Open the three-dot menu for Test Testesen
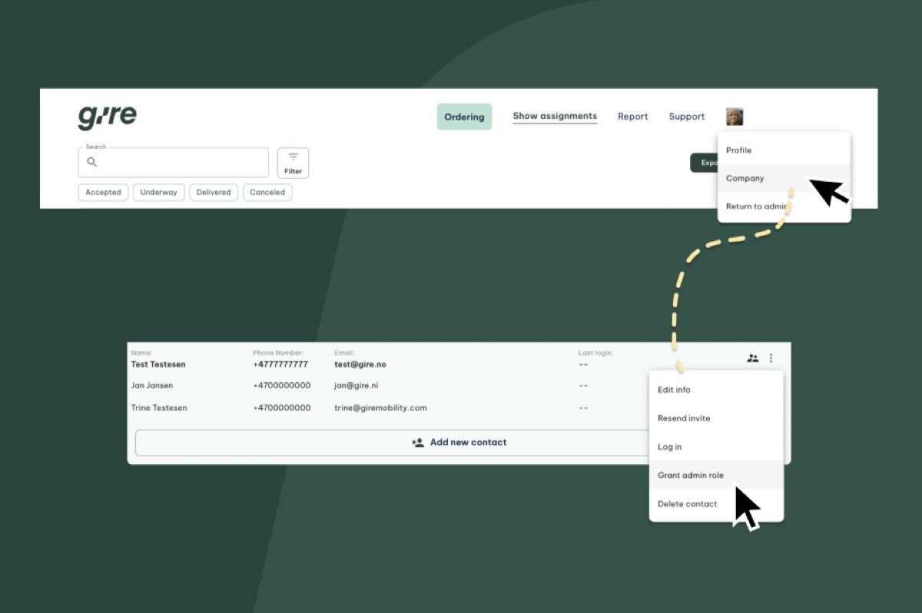Image resolution: width=922 pixels, height=613 pixels. [771, 358]
